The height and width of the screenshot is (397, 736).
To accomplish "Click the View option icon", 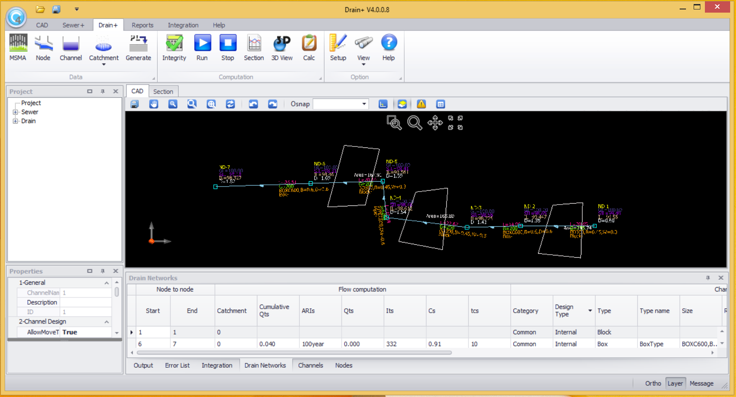I will tap(364, 44).
